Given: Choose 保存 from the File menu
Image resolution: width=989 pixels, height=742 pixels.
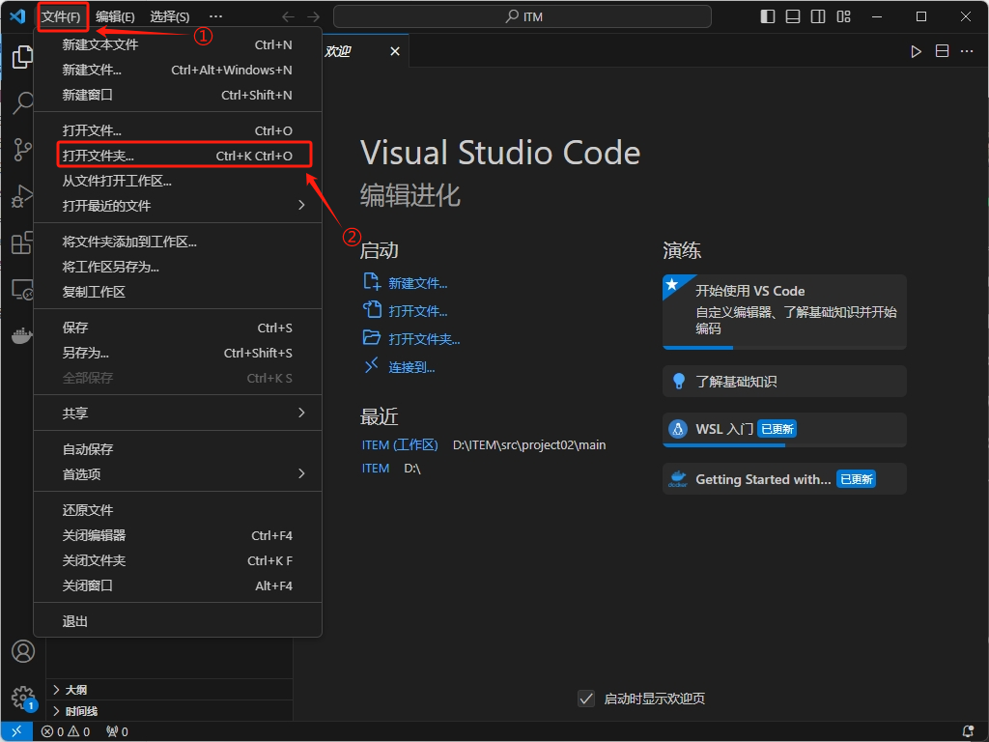Looking at the screenshot, I should click(178, 328).
